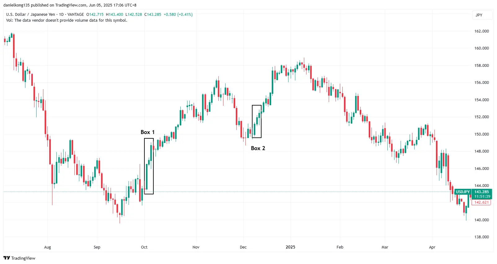Click the Oct marker on time axis
This screenshot has width=497, height=264.
(144, 247)
